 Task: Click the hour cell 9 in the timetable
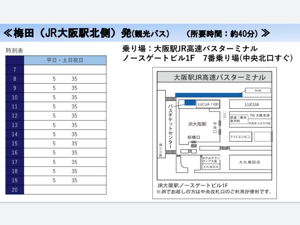point(15,88)
